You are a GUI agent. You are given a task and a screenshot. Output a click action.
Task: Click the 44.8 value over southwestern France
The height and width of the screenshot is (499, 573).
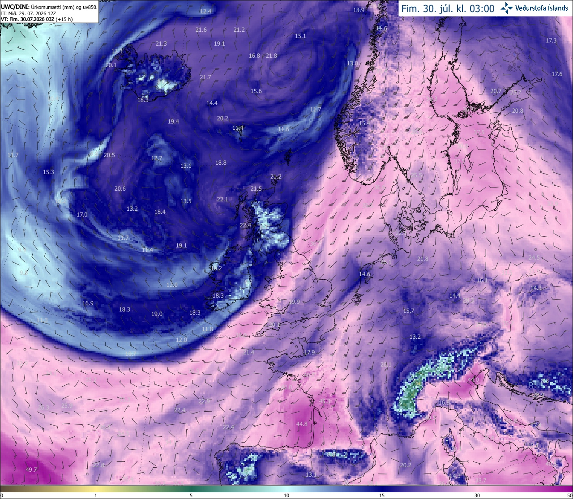[x=302, y=424]
